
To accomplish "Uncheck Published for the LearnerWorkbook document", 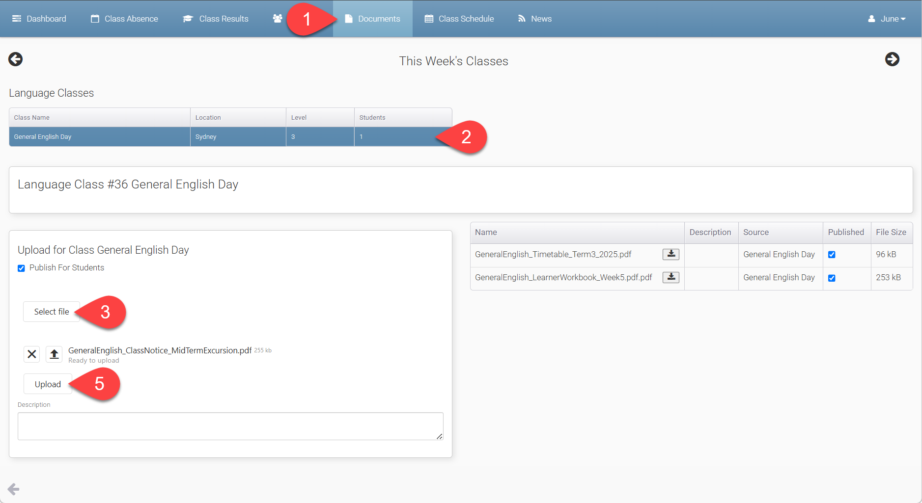I will pos(832,278).
